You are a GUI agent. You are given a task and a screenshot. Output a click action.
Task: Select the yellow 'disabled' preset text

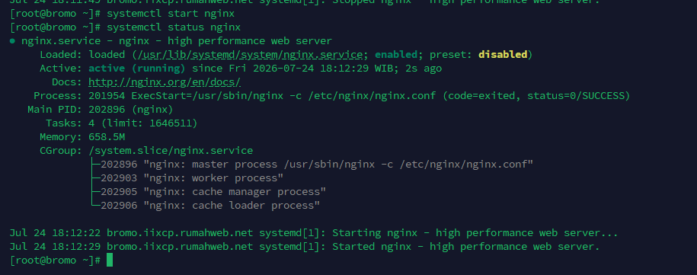503,55
